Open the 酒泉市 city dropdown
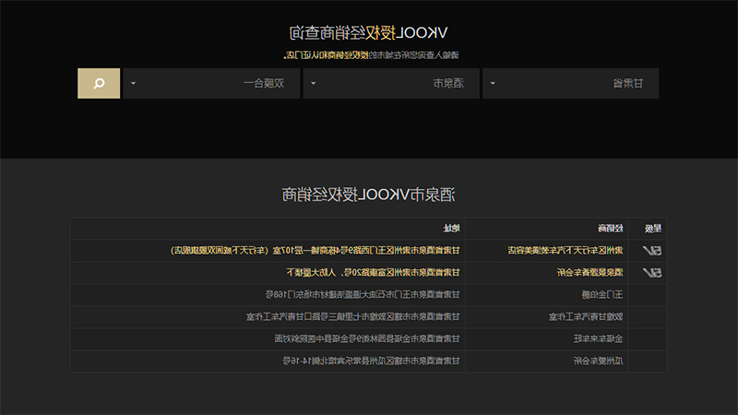Screen dimensions: 738x415 click(x=391, y=83)
